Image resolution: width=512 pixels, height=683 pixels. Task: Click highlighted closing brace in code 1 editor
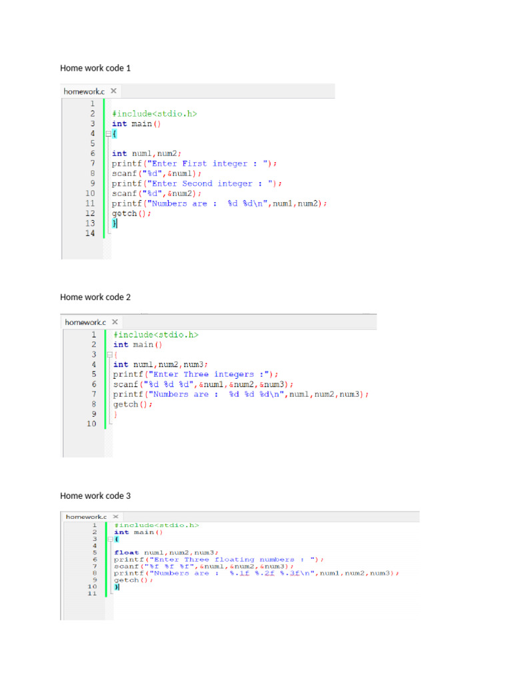pos(115,223)
